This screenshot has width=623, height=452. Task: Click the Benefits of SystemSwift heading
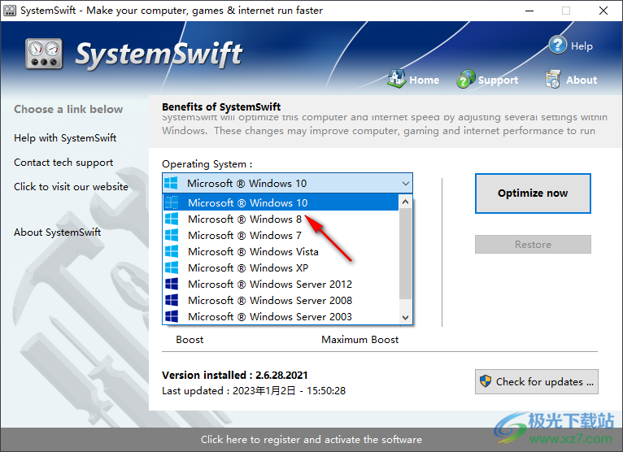click(x=221, y=106)
